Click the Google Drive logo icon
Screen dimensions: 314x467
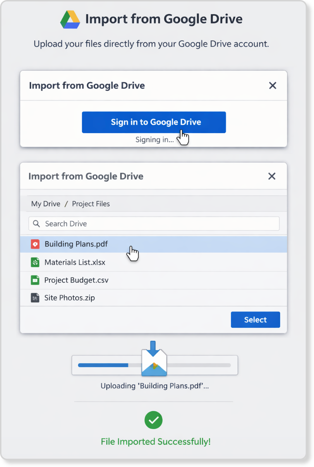(70, 19)
